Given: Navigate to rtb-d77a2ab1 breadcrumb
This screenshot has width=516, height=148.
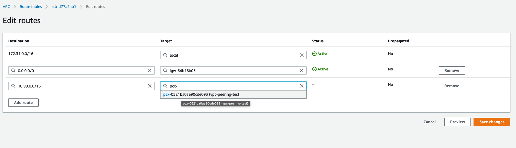Looking at the screenshot, I should click(x=64, y=7).
